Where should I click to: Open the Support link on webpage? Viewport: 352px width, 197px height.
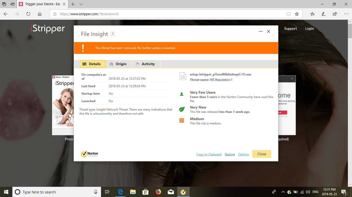(x=290, y=28)
